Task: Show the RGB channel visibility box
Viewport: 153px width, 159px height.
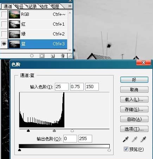Action: point(4,14)
